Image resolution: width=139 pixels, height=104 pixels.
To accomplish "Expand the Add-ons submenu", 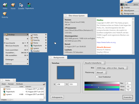I will coord(16,64).
